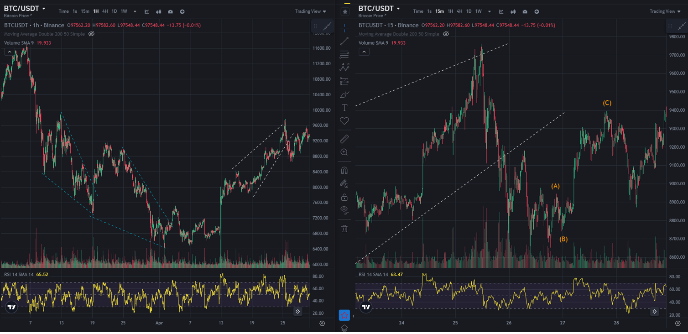Screen dimensions: 688x334
Task: Click the TradingView logo on left chart
Action: click(x=12, y=308)
